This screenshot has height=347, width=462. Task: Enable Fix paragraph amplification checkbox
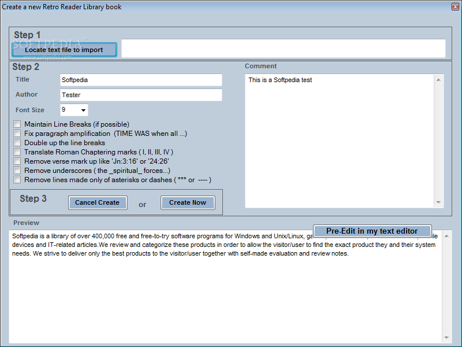(x=17, y=134)
